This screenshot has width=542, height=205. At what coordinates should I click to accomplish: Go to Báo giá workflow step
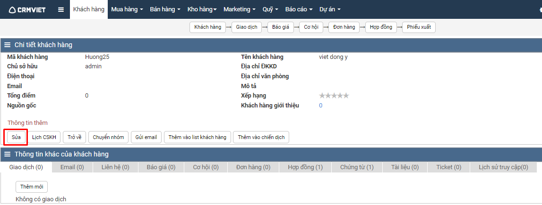281,27
